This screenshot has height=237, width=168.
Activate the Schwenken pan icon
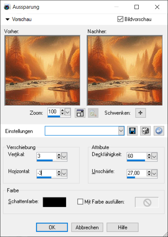140,113
